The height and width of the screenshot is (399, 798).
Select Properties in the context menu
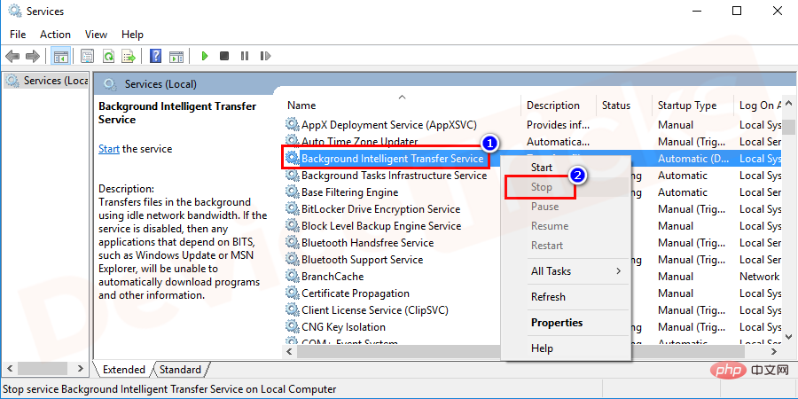click(x=557, y=323)
